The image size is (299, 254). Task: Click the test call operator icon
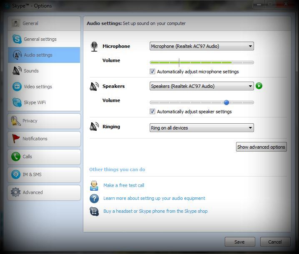coord(94,186)
